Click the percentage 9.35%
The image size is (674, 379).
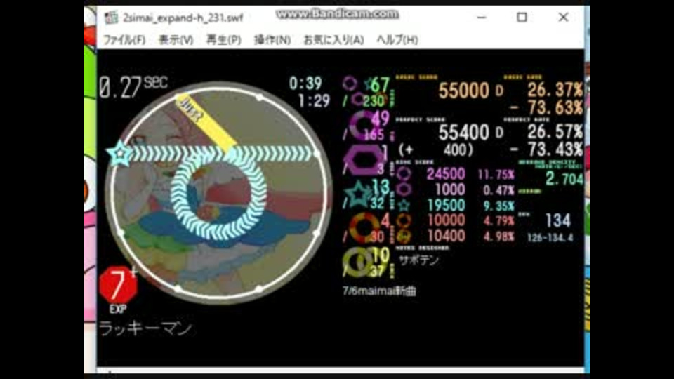click(x=498, y=206)
